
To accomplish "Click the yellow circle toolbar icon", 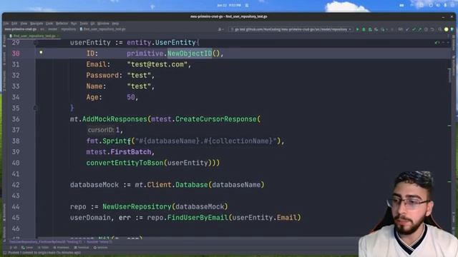I will tap(446, 29).
